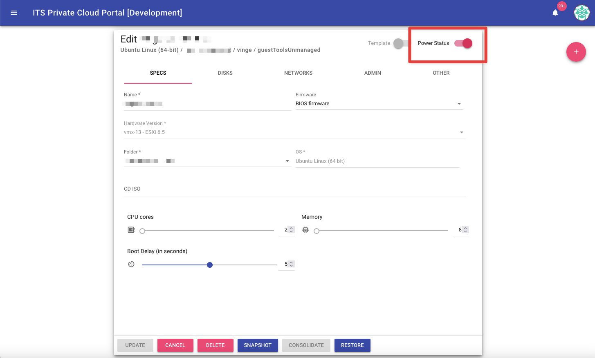Click the CPU cores number stepper arrows
This screenshot has height=358, width=595.
pos(291,230)
